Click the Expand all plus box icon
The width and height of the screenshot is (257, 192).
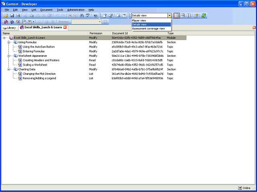pos(70,16)
